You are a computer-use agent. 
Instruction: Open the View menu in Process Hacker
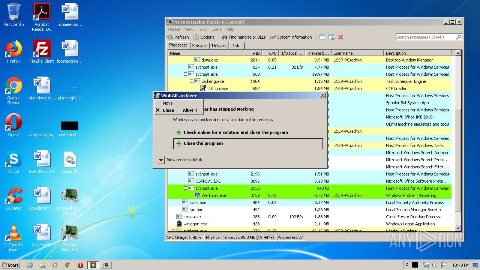[x=189, y=29]
